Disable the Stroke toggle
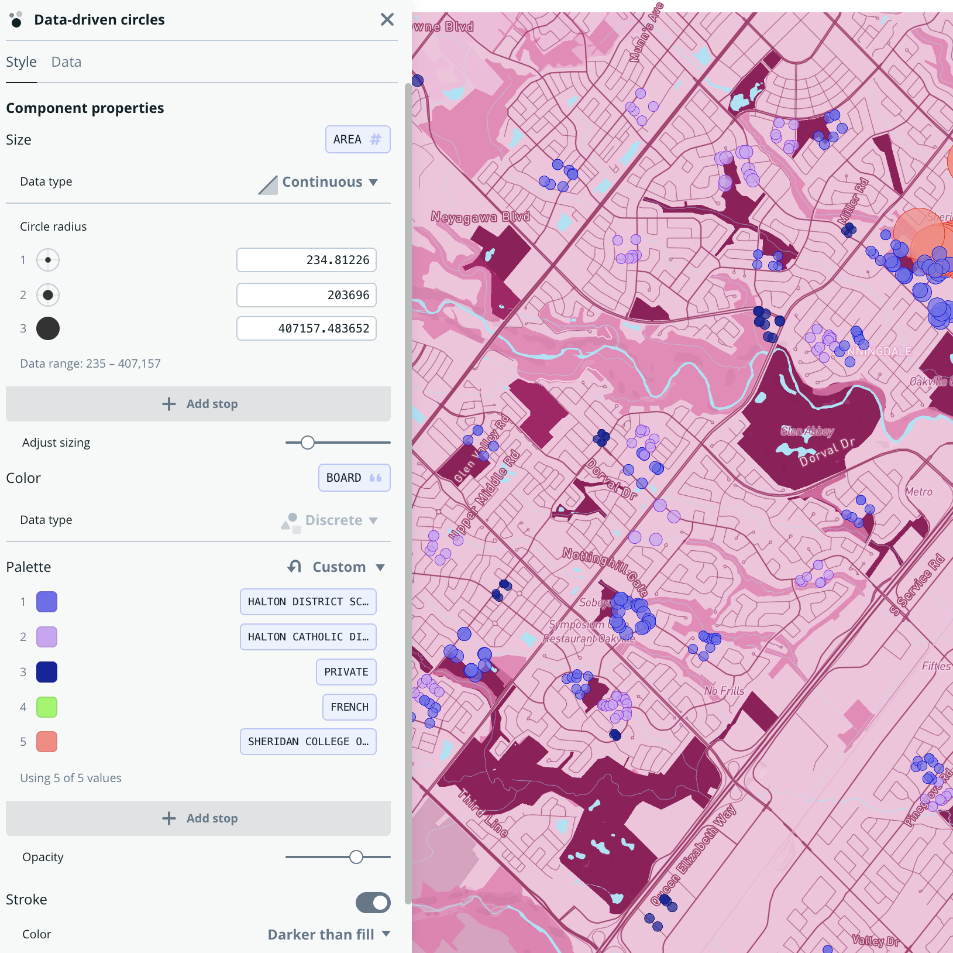Viewport: 953px width, 953px height. pyautogui.click(x=373, y=903)
